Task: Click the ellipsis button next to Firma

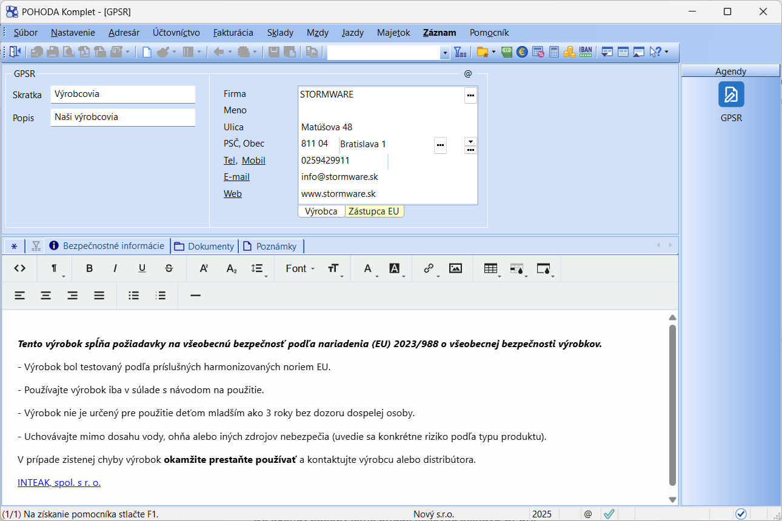Action: tap(470, 96)
